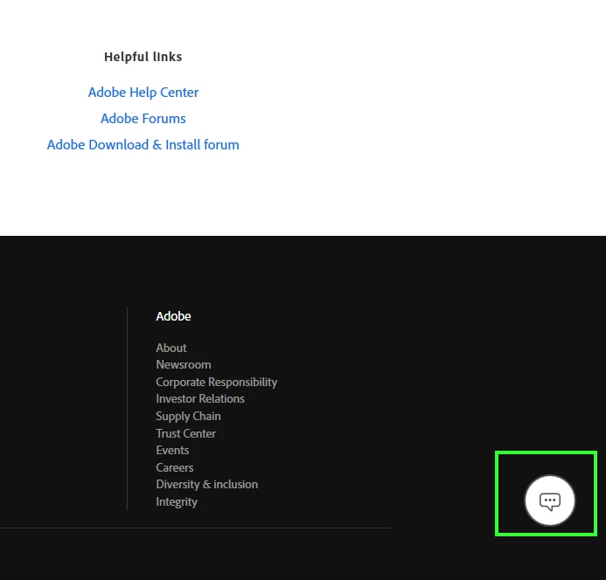Screen dimensions: 606x580
Task: Open the Events footer link
Action: click(x=172, y=450)
